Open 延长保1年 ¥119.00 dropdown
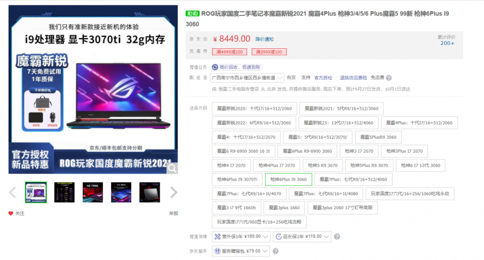This screenshot has width=484, height=260. 302,237
